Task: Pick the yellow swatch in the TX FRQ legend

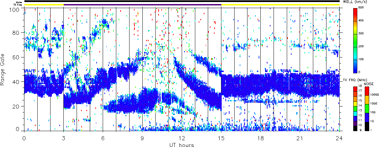Action: click(x=355, y=104)
